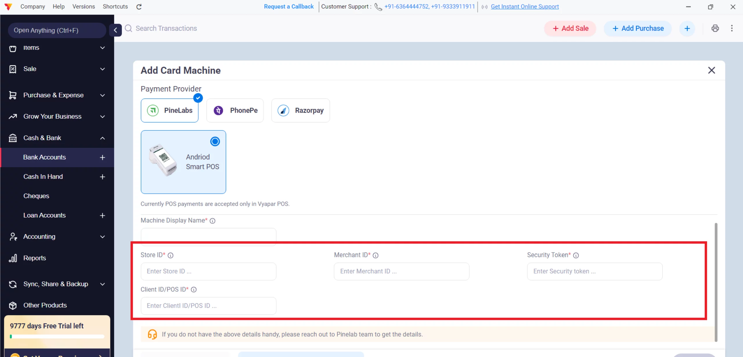Screen dimensions: 743x357
Task: Click the headset support icon in notice
Action: 152,334
